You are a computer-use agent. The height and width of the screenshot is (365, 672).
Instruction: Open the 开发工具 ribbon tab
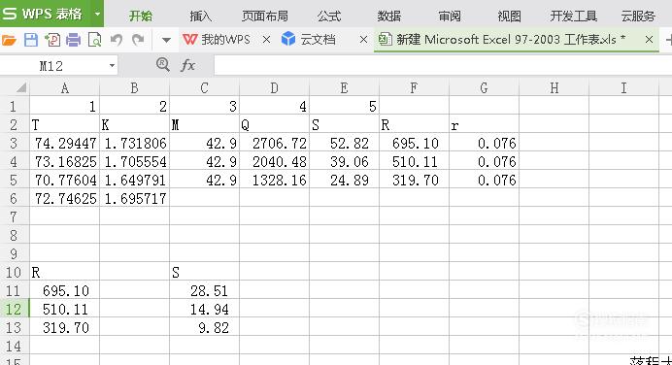click(573, 17)
